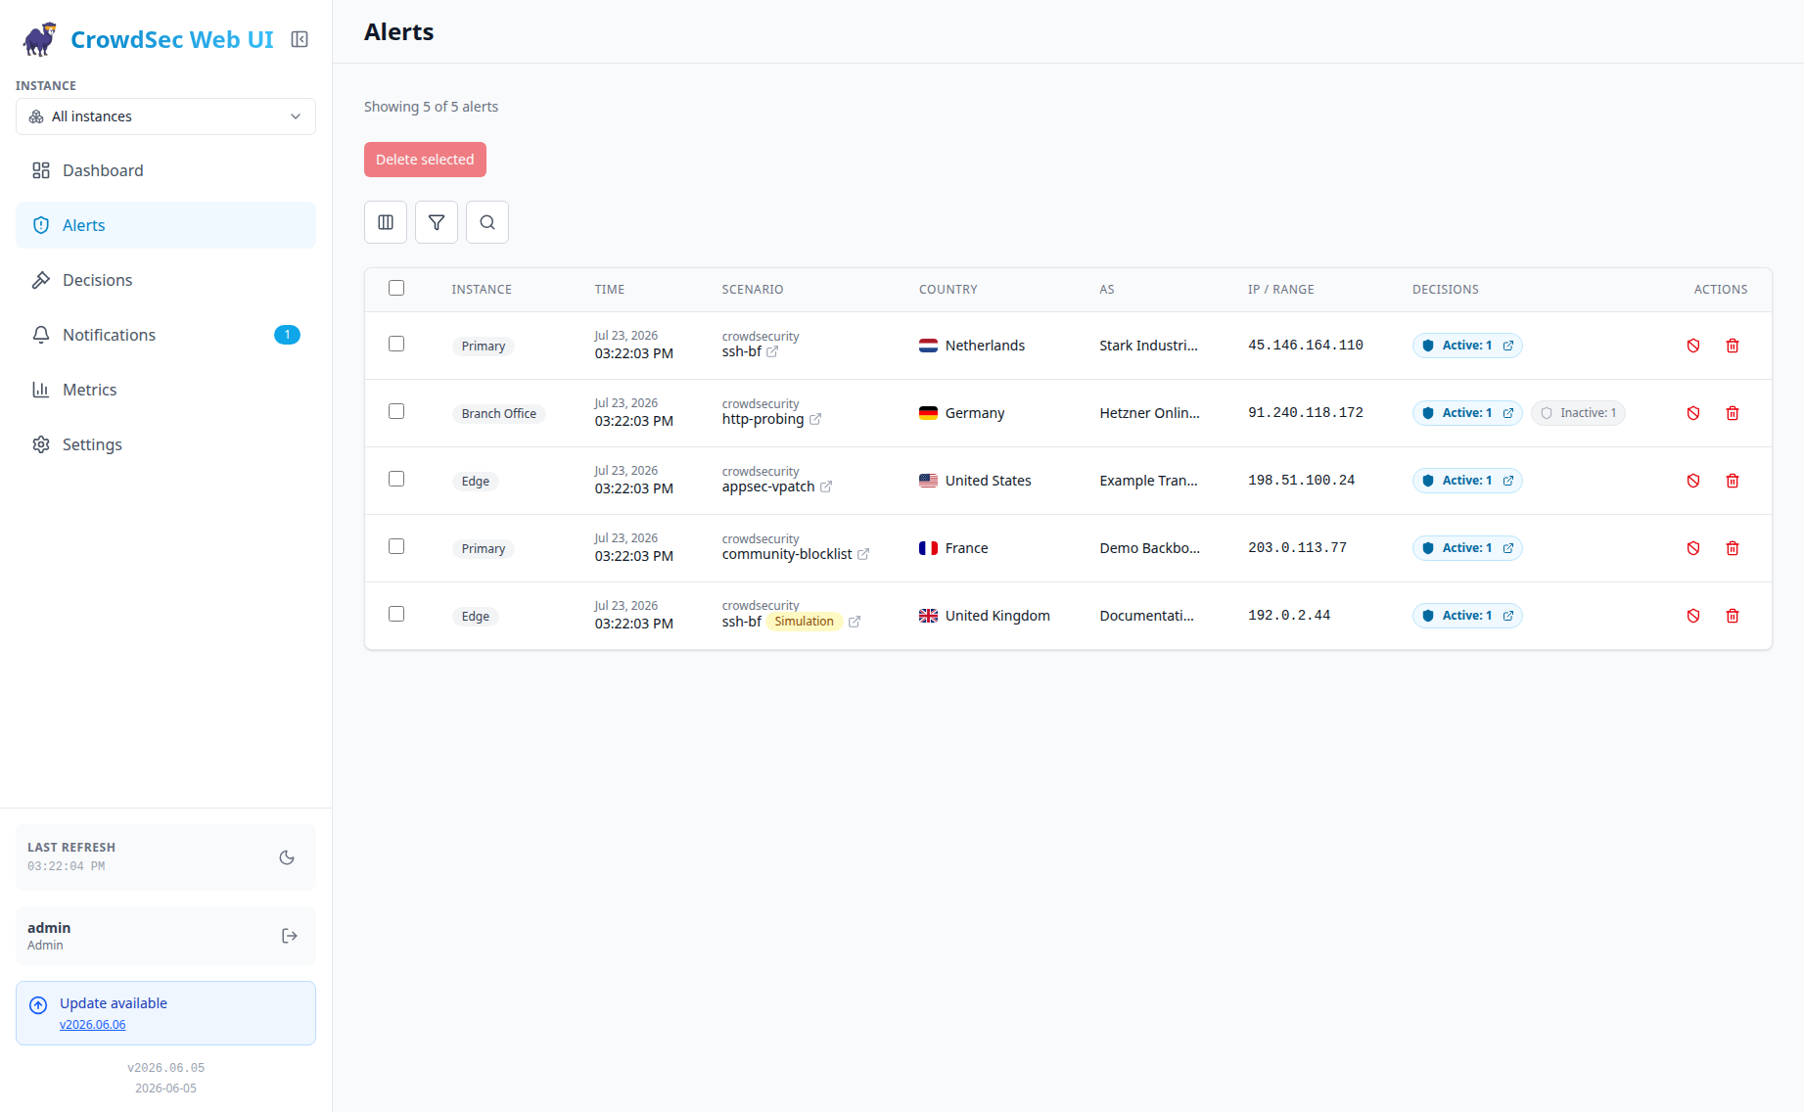Click the unread notifications count badge
The image size is (1804, 1112).
pos(287,335)
